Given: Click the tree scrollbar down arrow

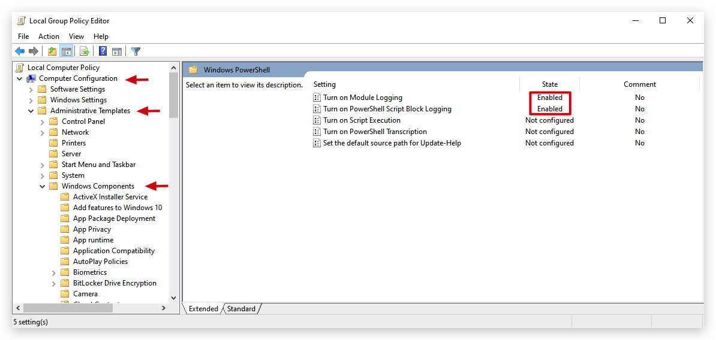Looking at the screenshot, I should (173, 297).
